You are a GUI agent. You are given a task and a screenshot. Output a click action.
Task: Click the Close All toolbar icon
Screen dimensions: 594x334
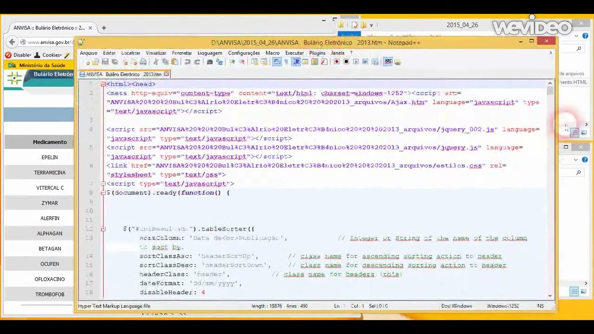click(133, 62)
